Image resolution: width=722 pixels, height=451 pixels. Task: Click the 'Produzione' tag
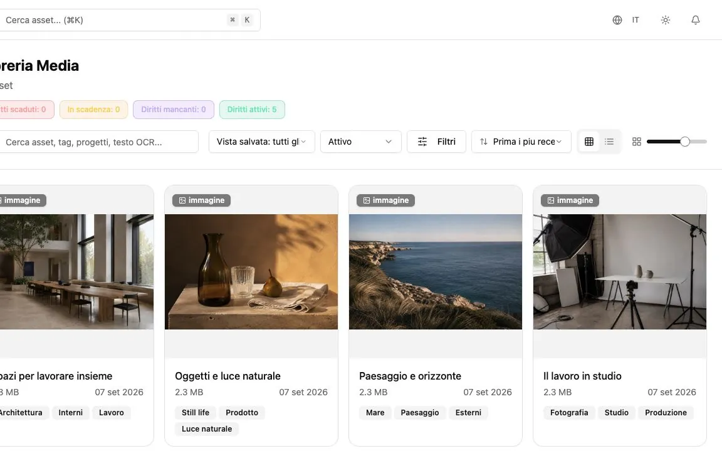click(x=666, y=412)
